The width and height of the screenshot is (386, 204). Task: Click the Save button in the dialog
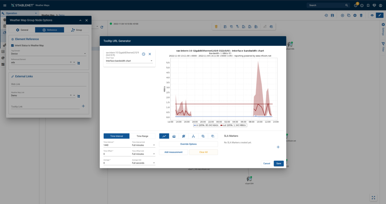(x=278, y=163)
